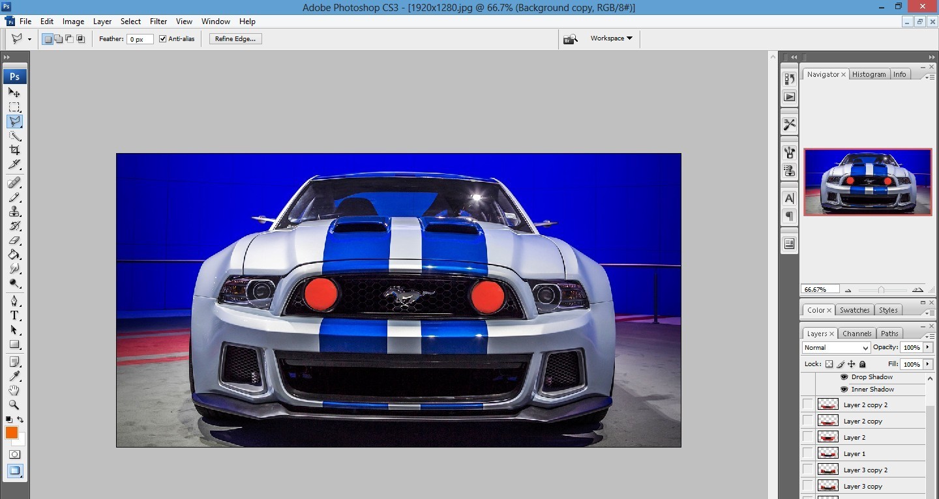This screenshot has height=499, width=939.
Task: Click the Refine Edge button
Action: (235, 39)
